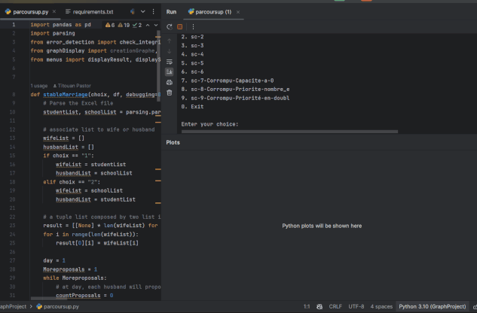This screenshot has width=477, height=313.
Task: Change UTF-8 file encoding
Action: [x=356, y=307]
